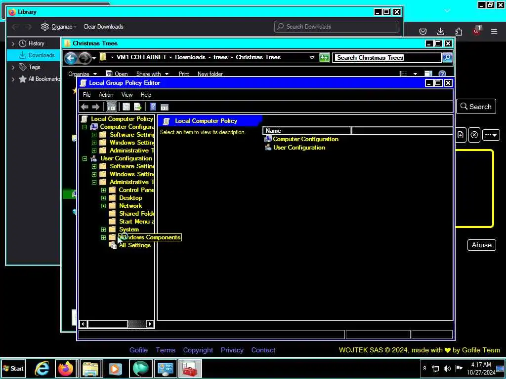Open Help via blue question mark icon
The height and width of the screenshot is (379, 506).
pyautogui.click(x=153, y=107)
